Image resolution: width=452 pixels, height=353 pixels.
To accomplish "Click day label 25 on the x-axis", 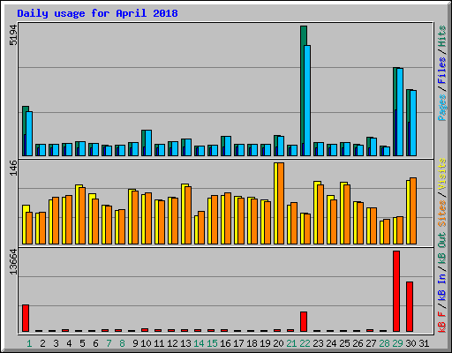I will click(x=344, y=343).
